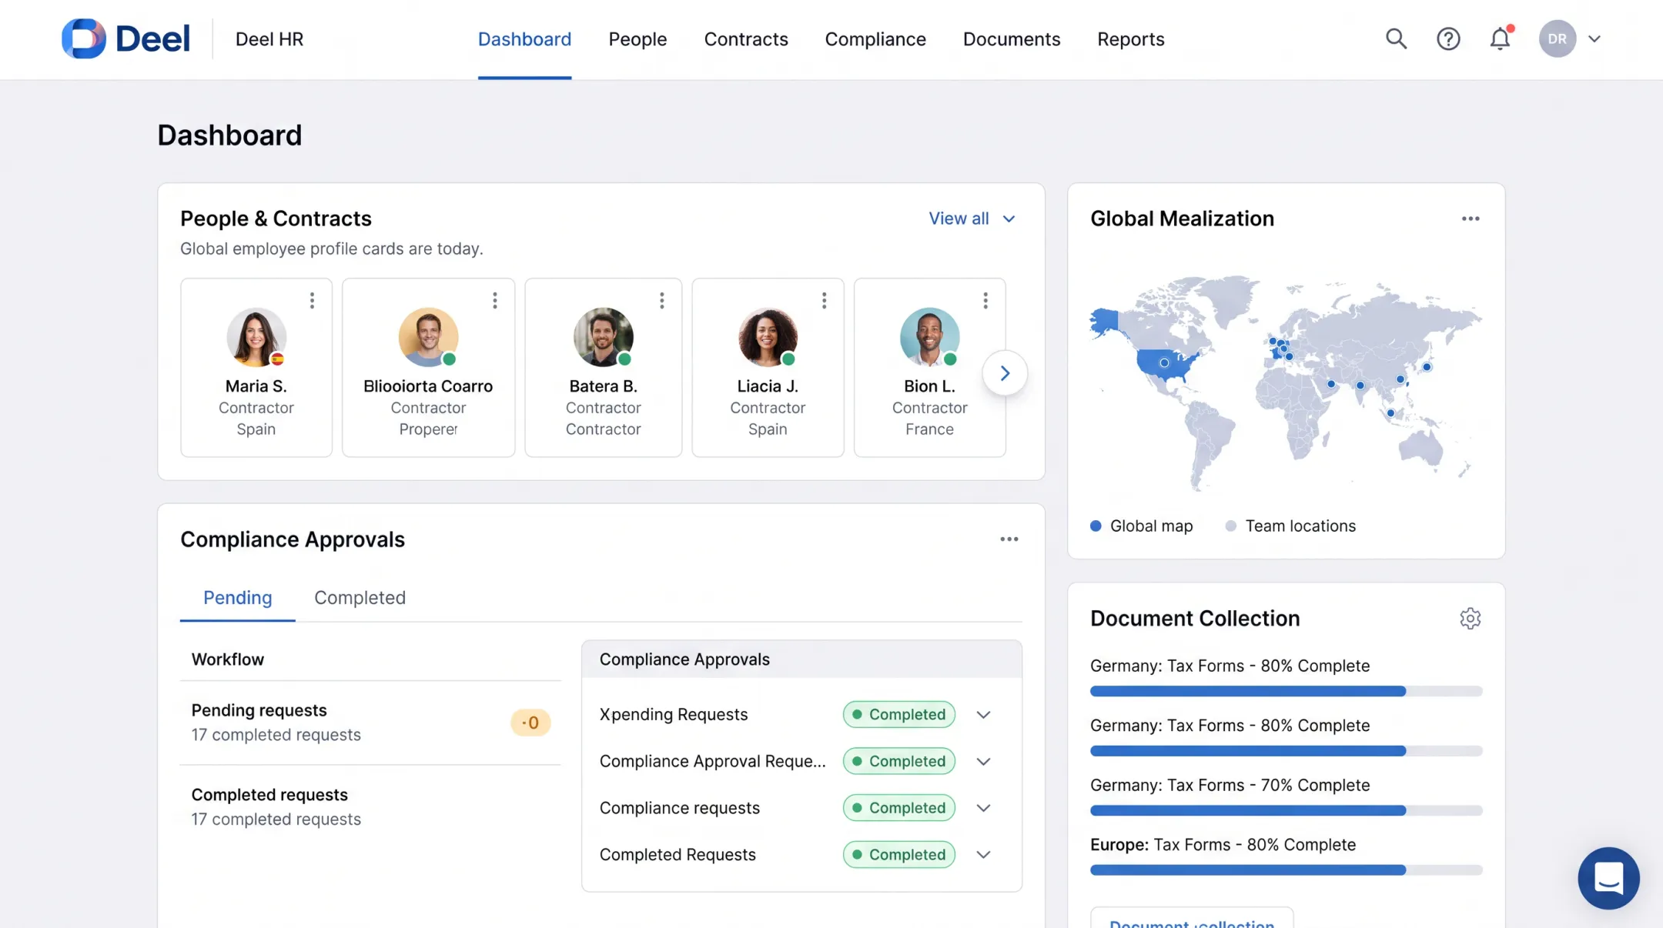Open the menu on Liacia J. card

click(x=824, y=300)
